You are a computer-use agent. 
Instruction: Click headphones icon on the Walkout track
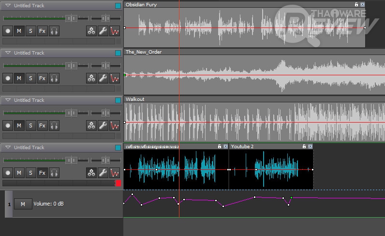pos(54,125)
